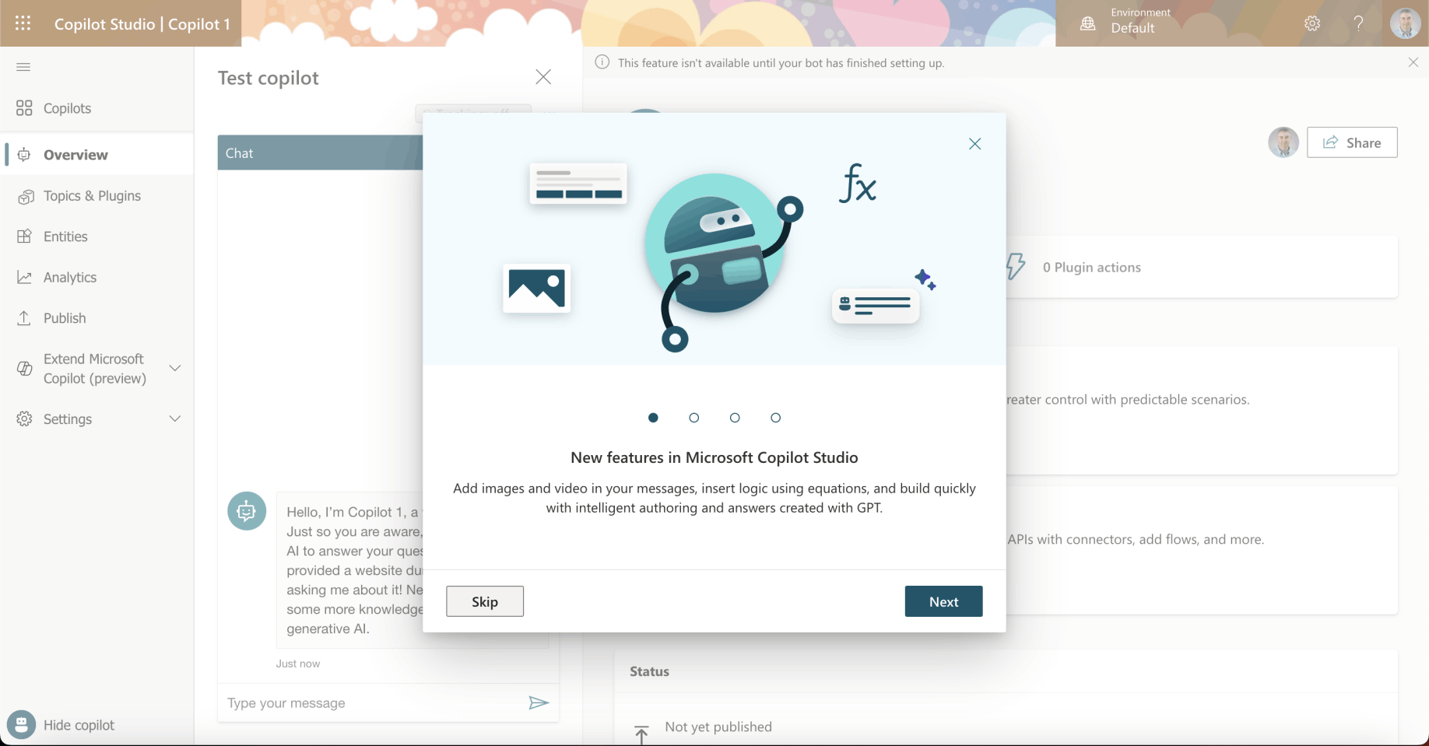Click the Copilots grid icon
The image size is (1429, 746).
[x=24, y=108]
